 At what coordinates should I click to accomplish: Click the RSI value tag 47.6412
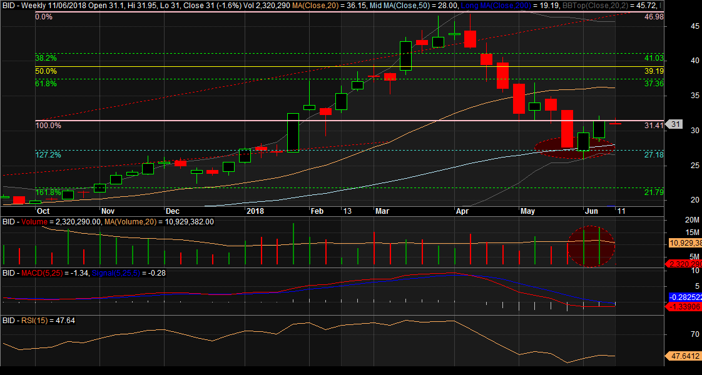[682, 356]
